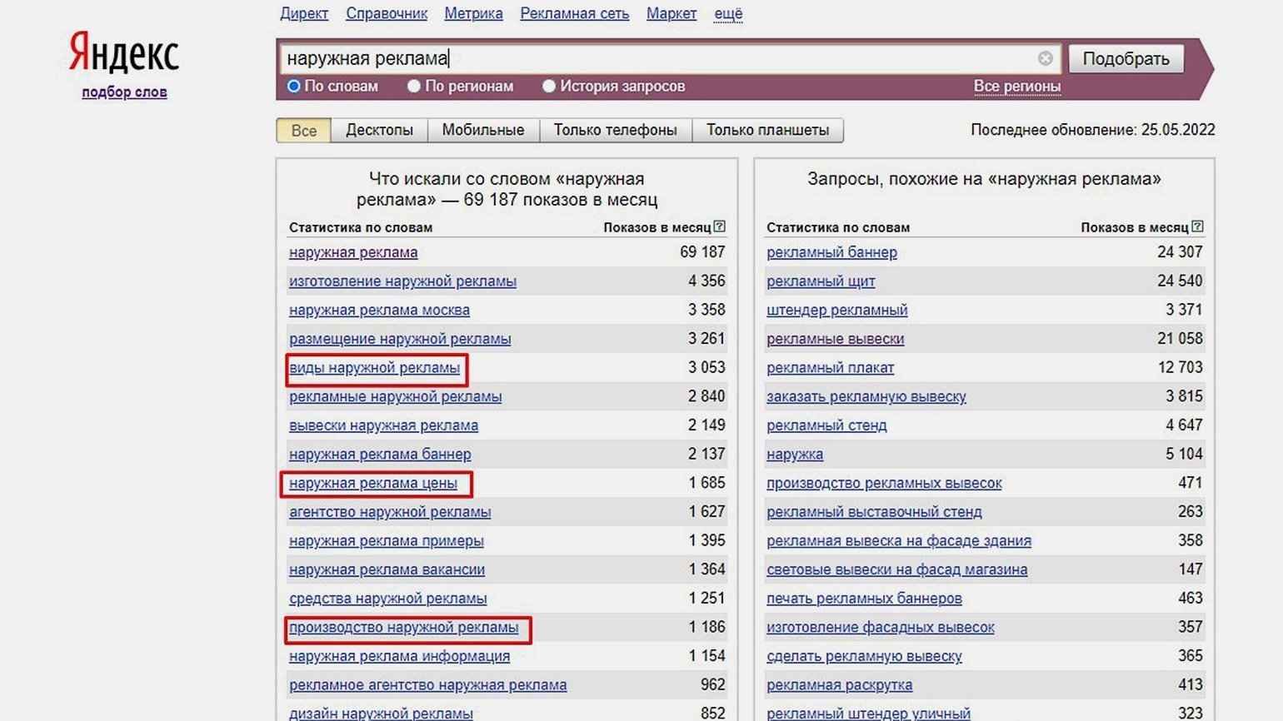Switch to the 'Только телефоны' tab
This screenshot has height=721, width=1283.
click(616, 131)
